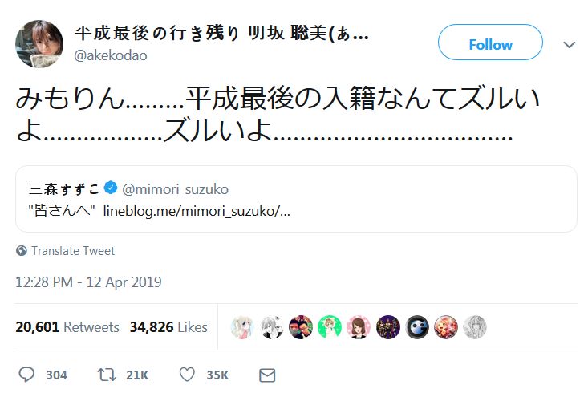Click the 三森すずこ name in quoted tweet
588x401 pixels.
click(x=63, y=189)
